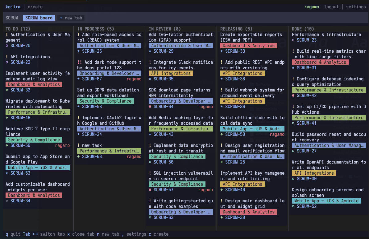This screenshot has width=369, height=239.
Task: Click the square status icon beside SCRUM-56
Action: [150, 162]
